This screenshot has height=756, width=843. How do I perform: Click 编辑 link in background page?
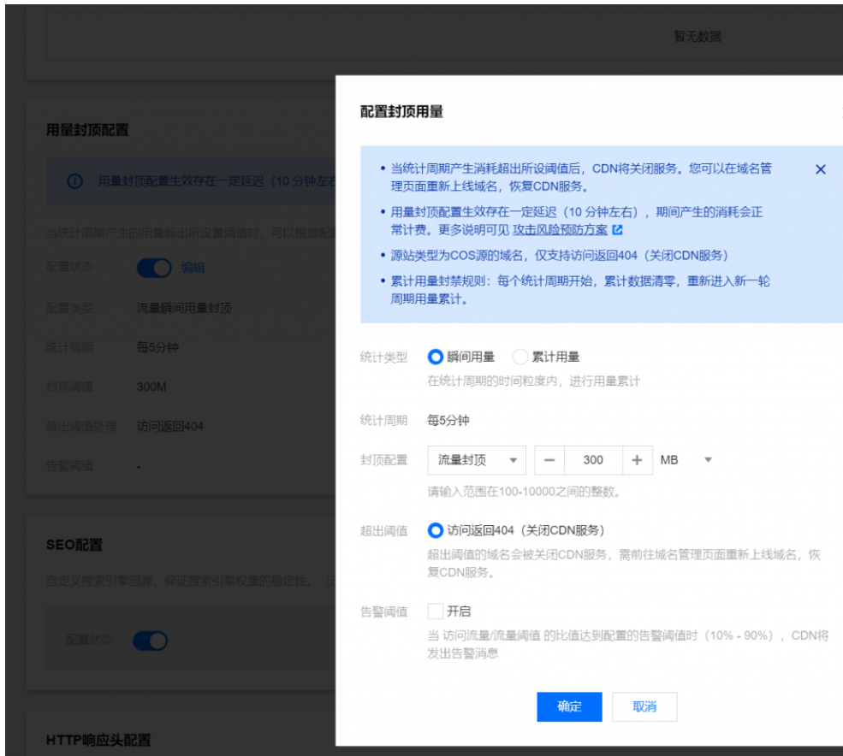click(x=193, y=268)
